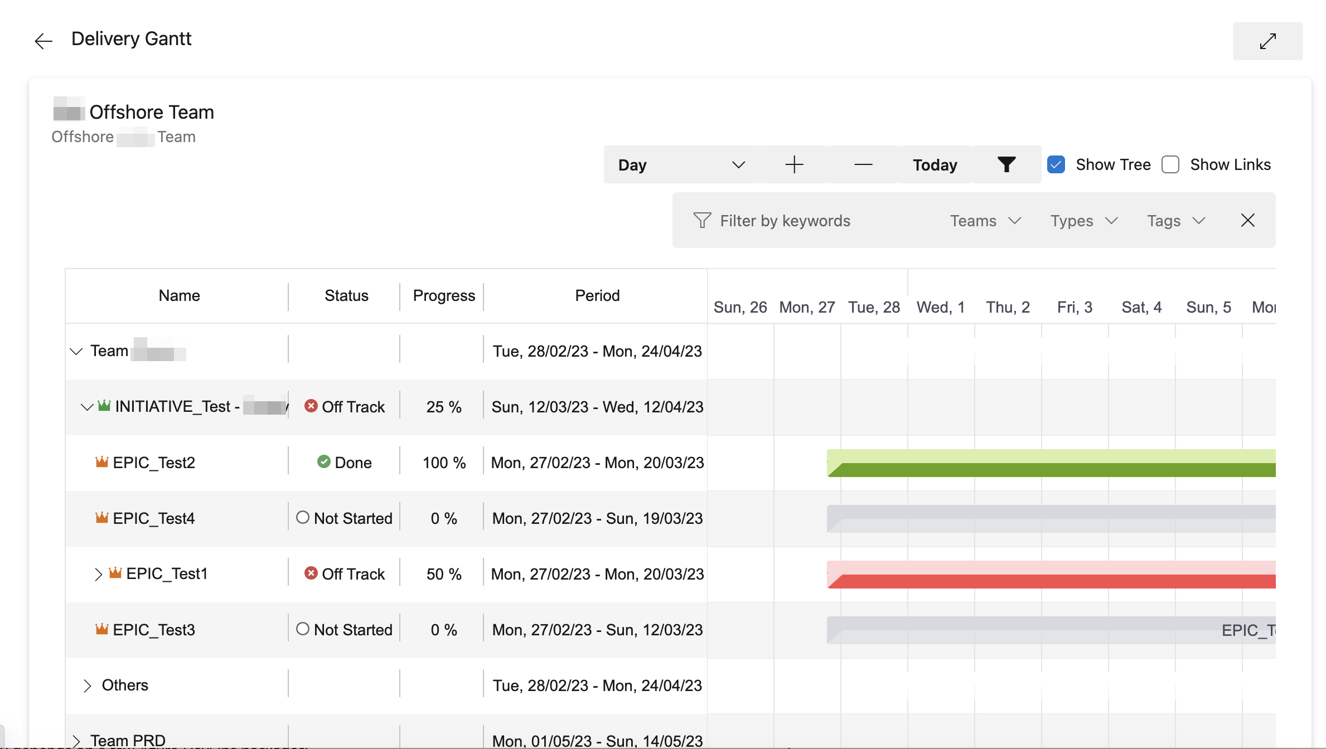
Task: Click the zoom-in plus button
Action: (794, 164)
